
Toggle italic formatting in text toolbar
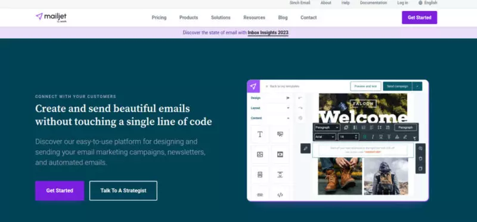(x=373, y=137)
